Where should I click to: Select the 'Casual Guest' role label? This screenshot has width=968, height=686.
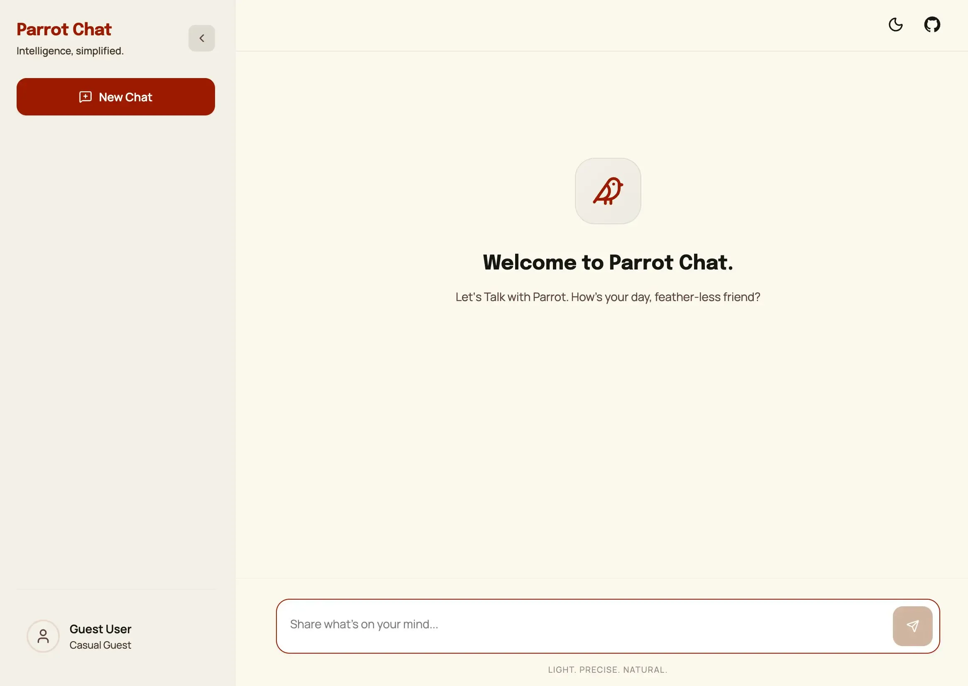pyautogui.click(x=100, y=645)
